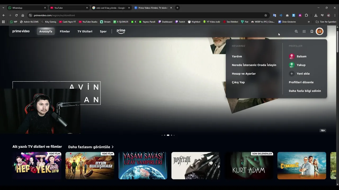Open the Ürün Gösterim bookmark

click(x=287, y=22)
